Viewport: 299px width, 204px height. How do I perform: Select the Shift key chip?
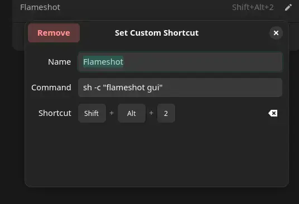click(x=91, y=113)
